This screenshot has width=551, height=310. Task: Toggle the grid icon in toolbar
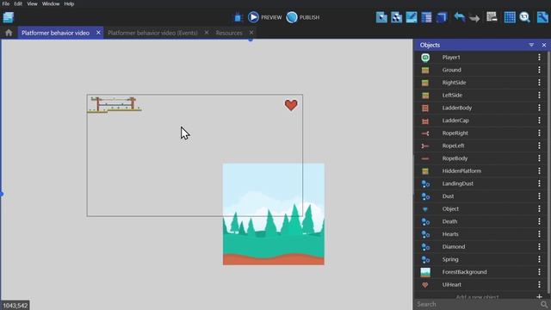coord(510,17)
